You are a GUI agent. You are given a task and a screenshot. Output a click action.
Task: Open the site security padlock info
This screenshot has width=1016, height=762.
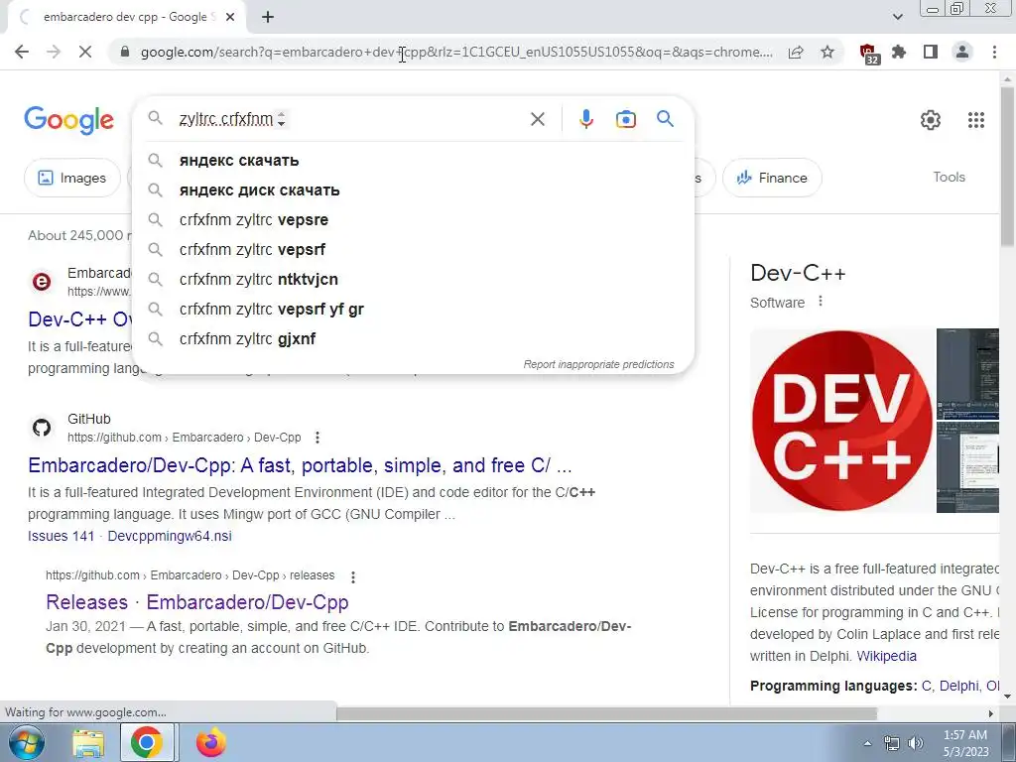click(125, 52)
